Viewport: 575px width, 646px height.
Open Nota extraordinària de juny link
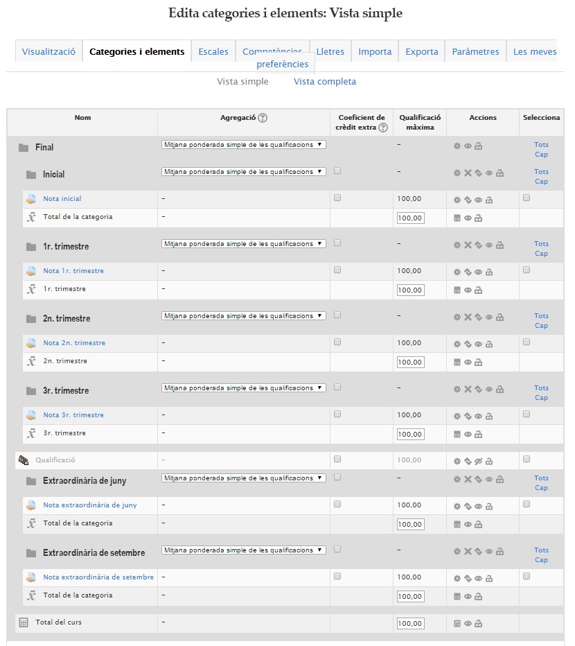pos(90,505)
